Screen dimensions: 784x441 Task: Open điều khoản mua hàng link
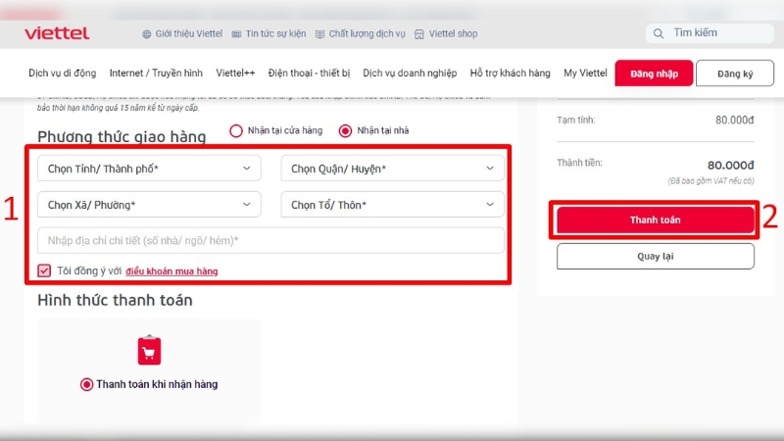click(x=171, y=271)
